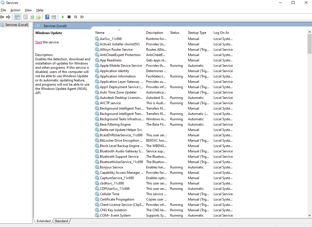Viewport: 312px width, 227px height.
Task: Sort by the Status column header
Action: [177, 33]
